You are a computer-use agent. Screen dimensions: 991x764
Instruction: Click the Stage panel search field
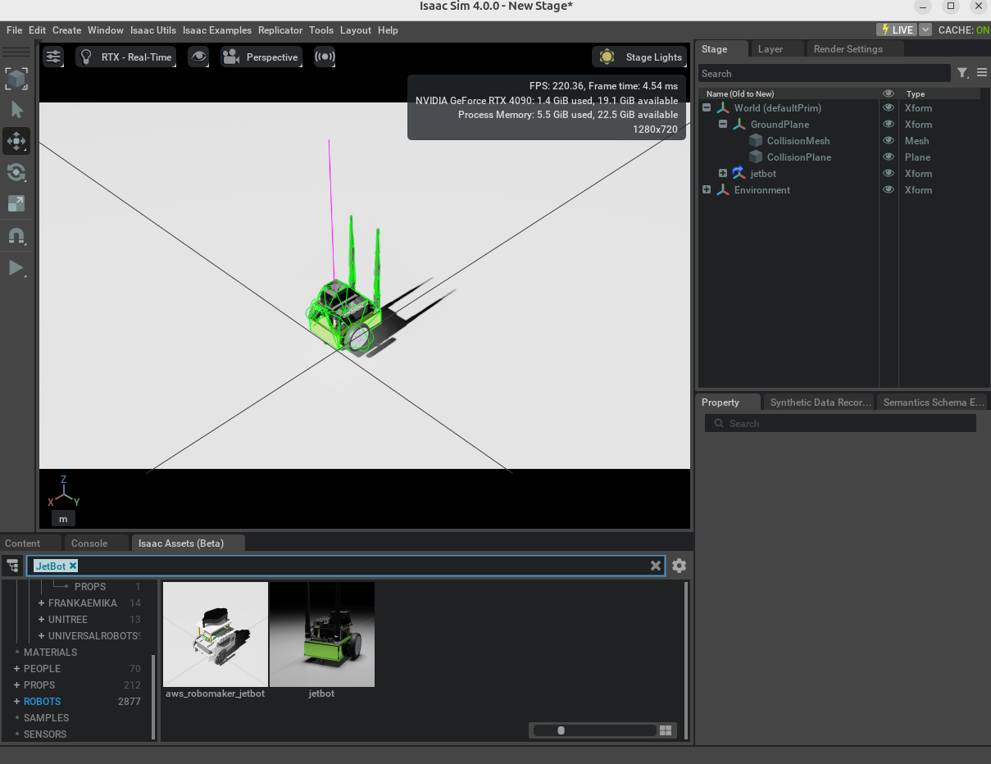pos(825,74)
